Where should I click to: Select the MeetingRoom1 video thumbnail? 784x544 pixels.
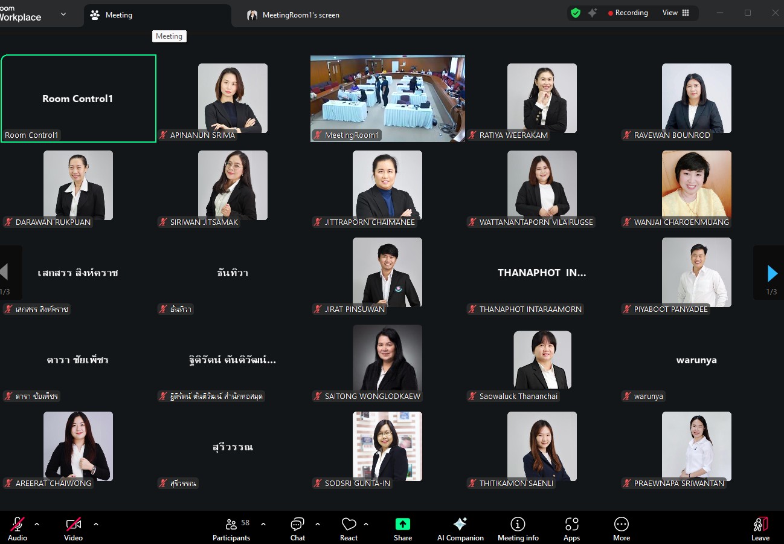[387, 98]
